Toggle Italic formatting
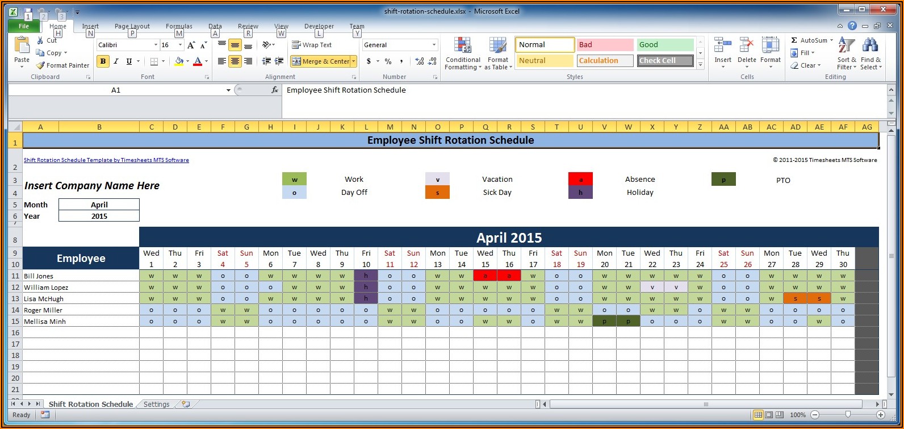Viewport: 904px width, 429px height. coord(116,61)
